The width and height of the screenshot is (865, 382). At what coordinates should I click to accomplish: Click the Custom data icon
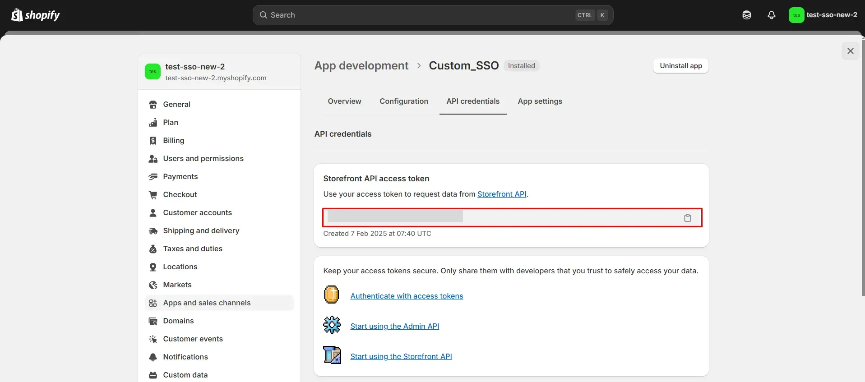point(153,375)
